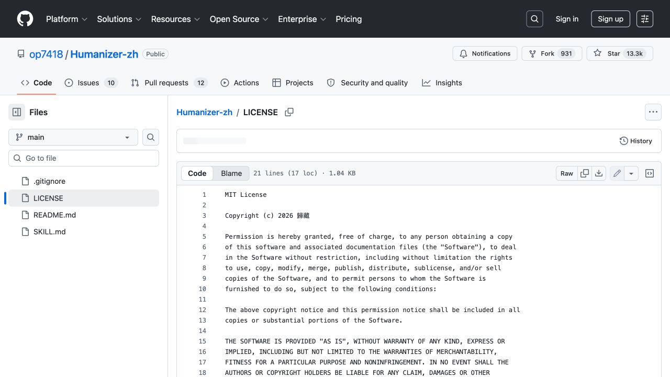
Task: Expand the Open Source menu
Action: [x=239, y=19]
